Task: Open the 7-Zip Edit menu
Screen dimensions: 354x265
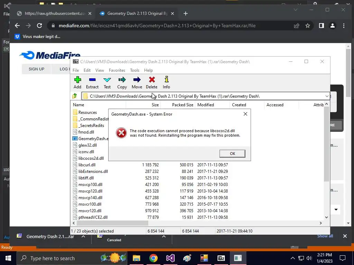Action: 87,70
